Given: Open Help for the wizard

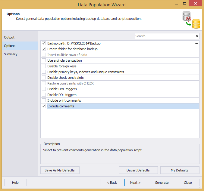Looking at the screenshot, I should 15,183.
